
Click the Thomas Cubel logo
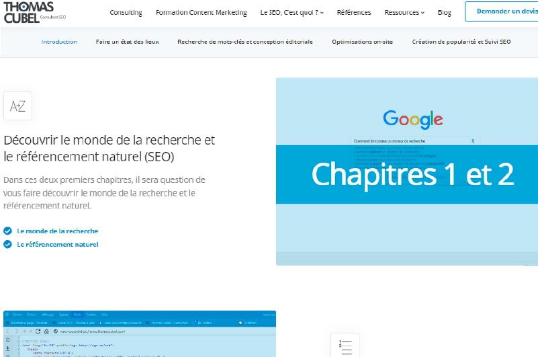[34, 12]
